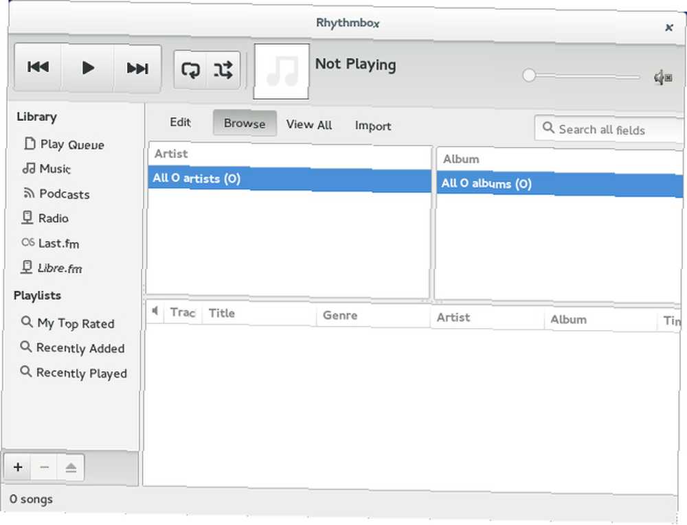Click the minus remove playlist button
This screenshot has width=687, height=525.
click(x=44, y=467)
